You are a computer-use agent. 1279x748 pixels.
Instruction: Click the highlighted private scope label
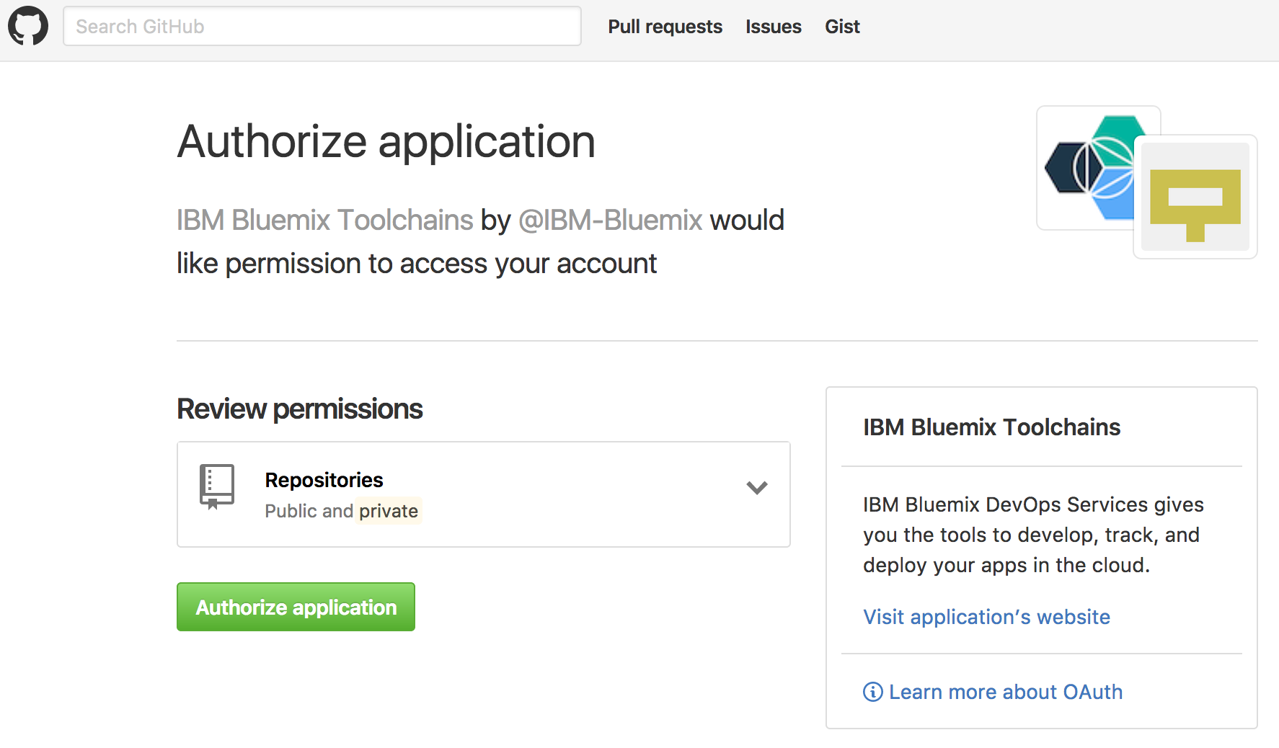[x=389, y=511]
